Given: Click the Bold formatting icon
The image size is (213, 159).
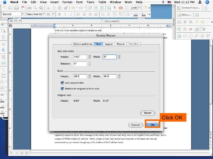Looking at the screenshot, I should point(60,14).
